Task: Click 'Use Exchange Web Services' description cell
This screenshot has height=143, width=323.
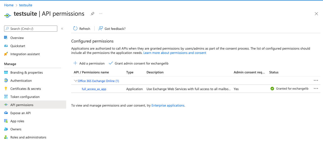Action: pos(189,89)
